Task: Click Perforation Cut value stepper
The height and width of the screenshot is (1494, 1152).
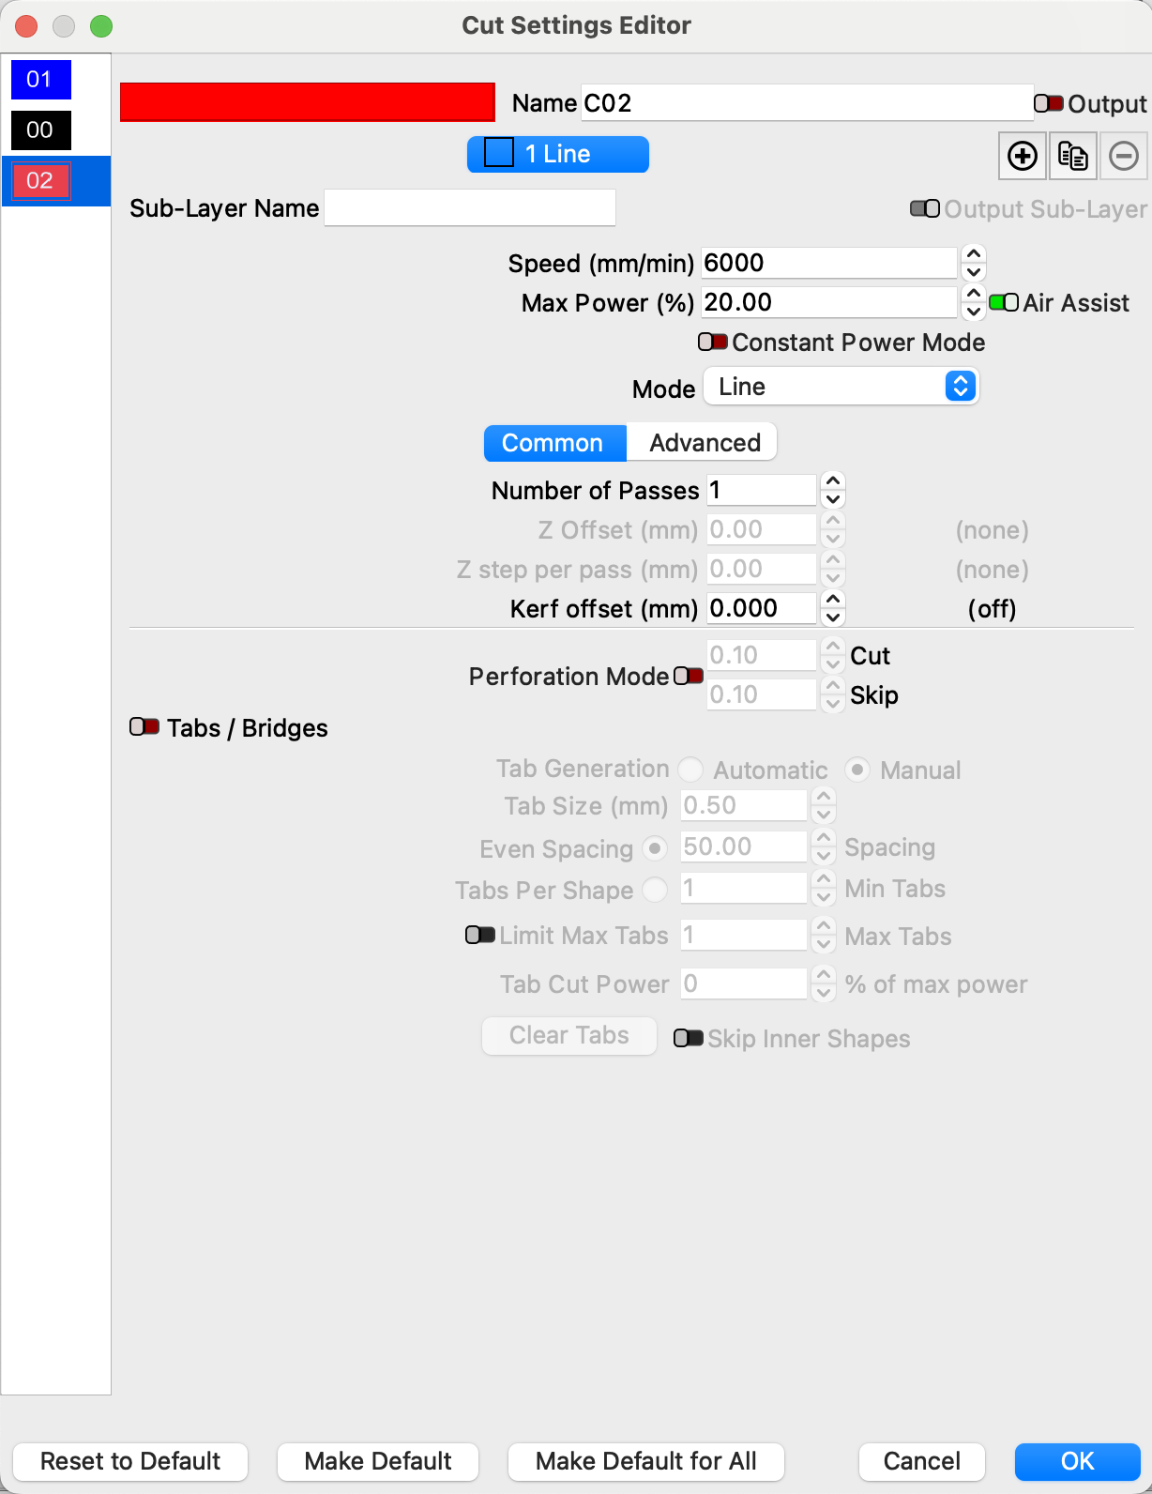Action: click(x=833, y=655)
